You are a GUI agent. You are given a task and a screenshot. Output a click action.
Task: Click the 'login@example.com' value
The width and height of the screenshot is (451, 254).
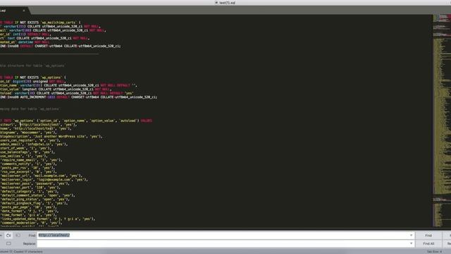(x=54, y=180)
